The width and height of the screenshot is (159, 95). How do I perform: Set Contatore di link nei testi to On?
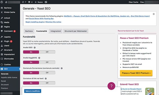31,83
